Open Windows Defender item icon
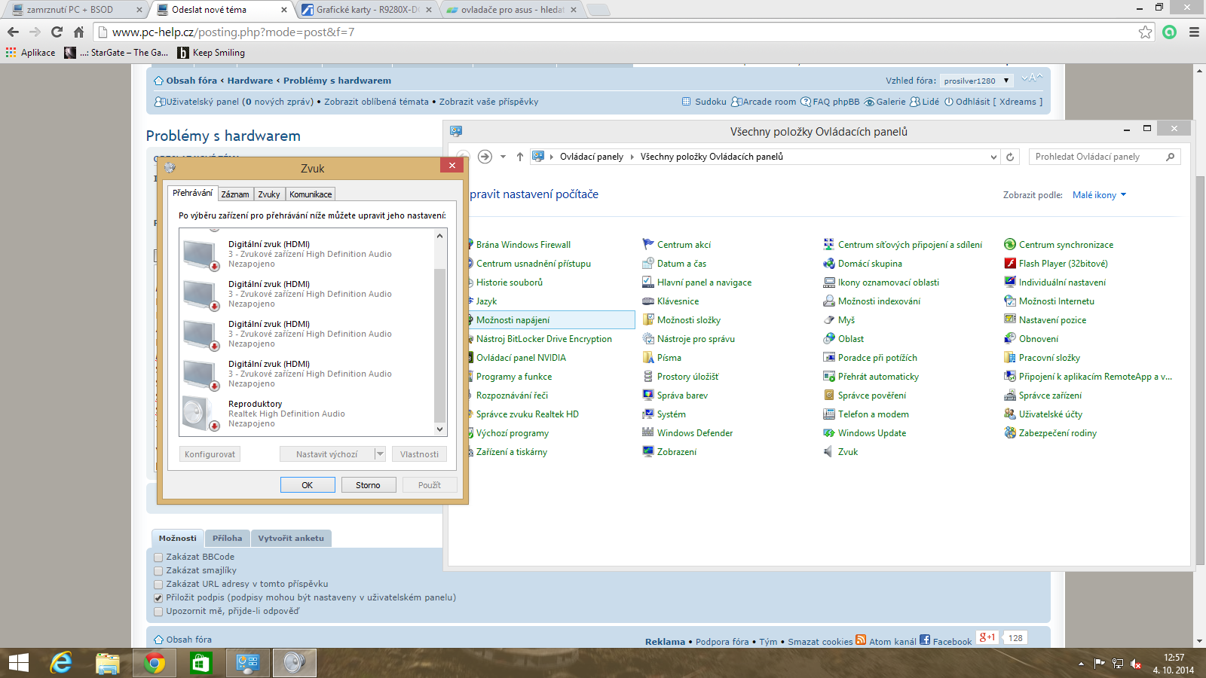Image resolution: width=1206 pixels, height=678 pixels. (x=648, y=433)
